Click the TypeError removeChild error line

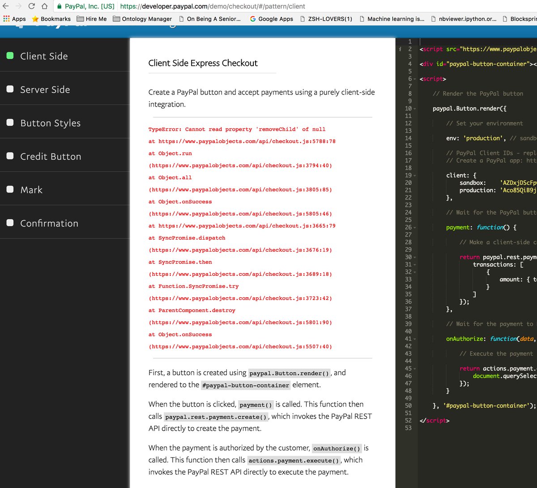pyautogui.click(x=237, y=129)
